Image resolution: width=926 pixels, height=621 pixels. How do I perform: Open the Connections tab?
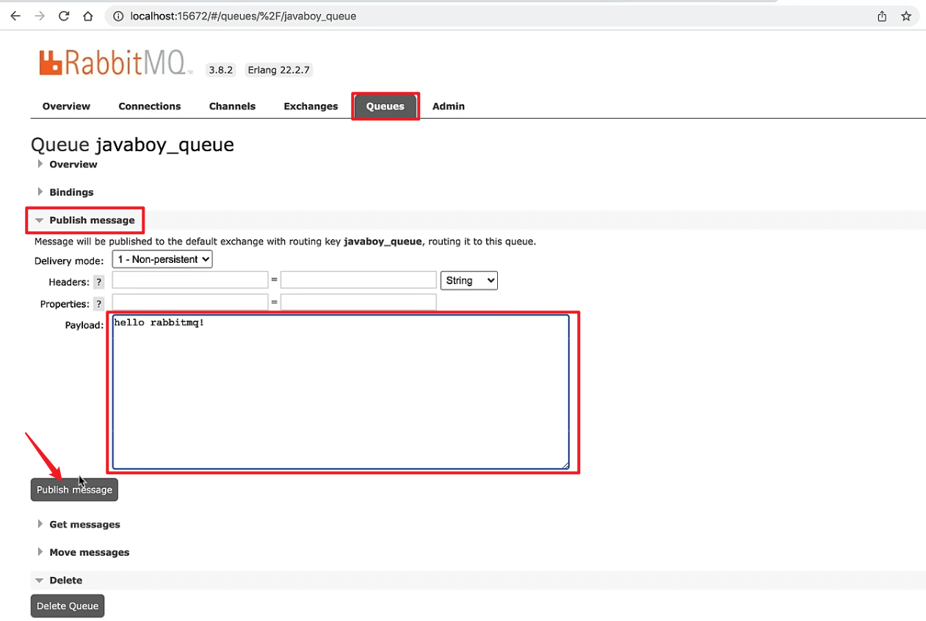pyautogui.click(x=150, y=106)
